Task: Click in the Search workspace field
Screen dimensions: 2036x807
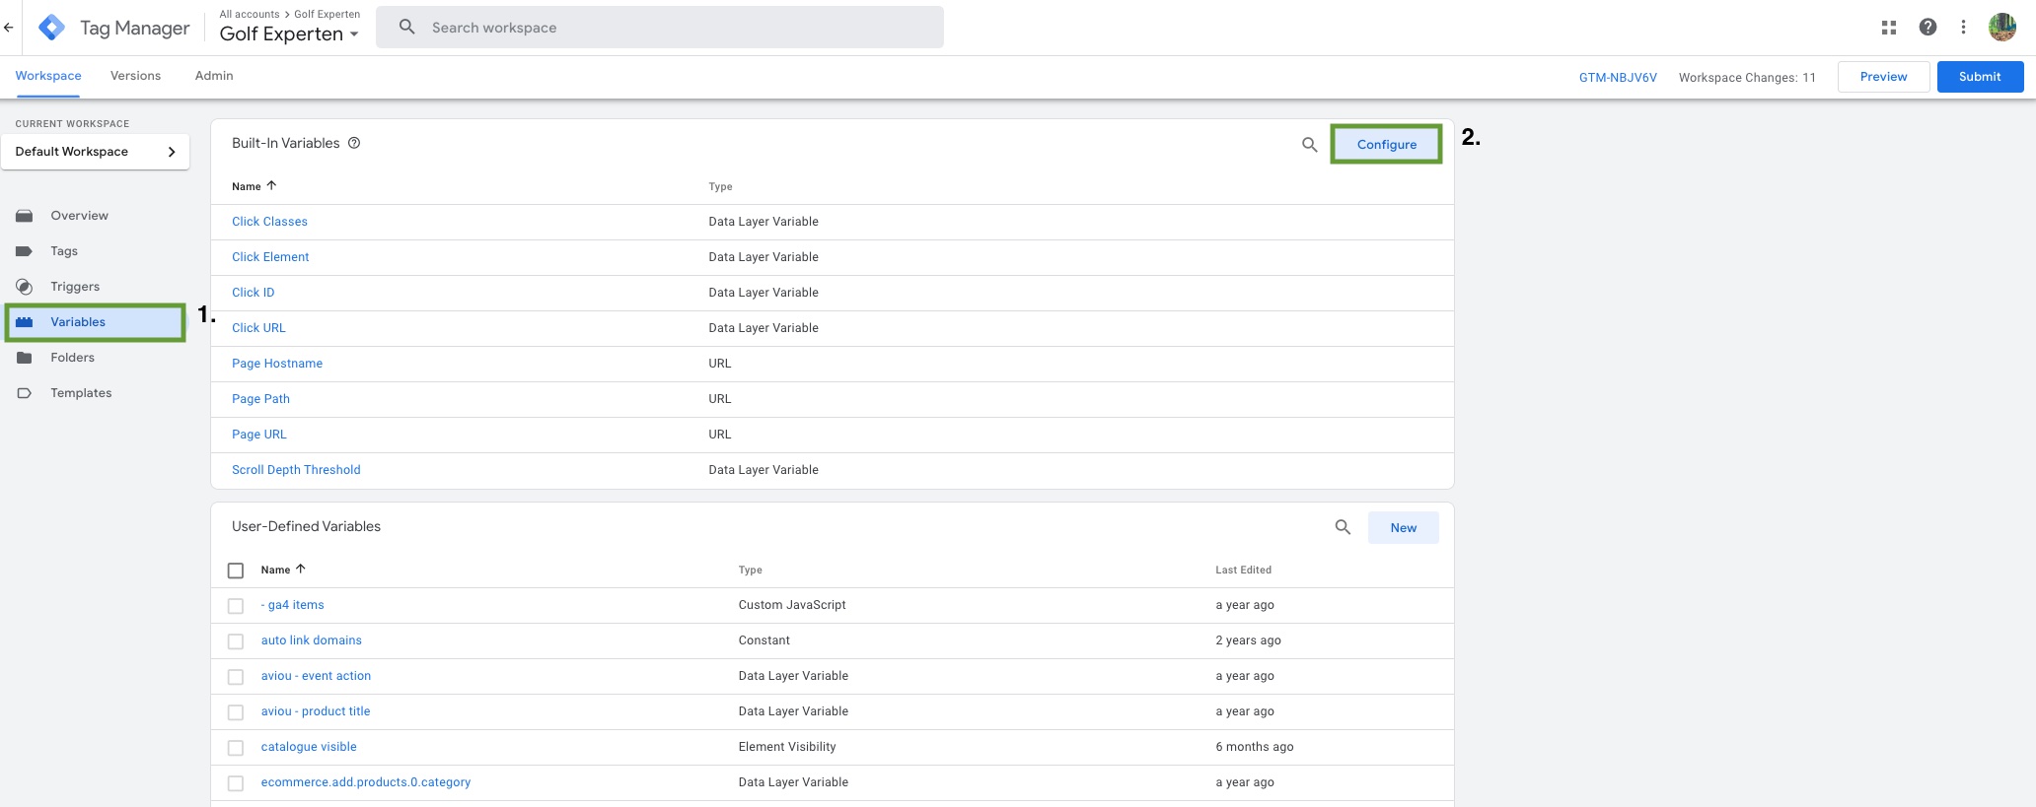Action: click(x=659, y=28)
